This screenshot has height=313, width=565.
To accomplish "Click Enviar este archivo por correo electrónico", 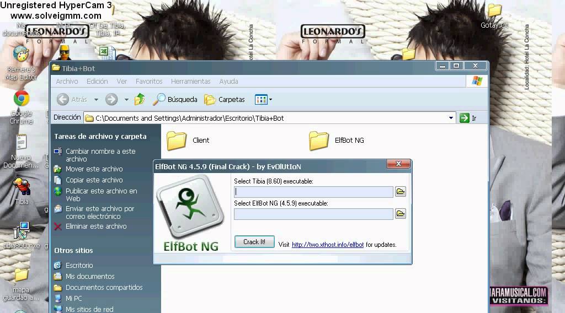I will pyautogui.click(x=95, y=212).
